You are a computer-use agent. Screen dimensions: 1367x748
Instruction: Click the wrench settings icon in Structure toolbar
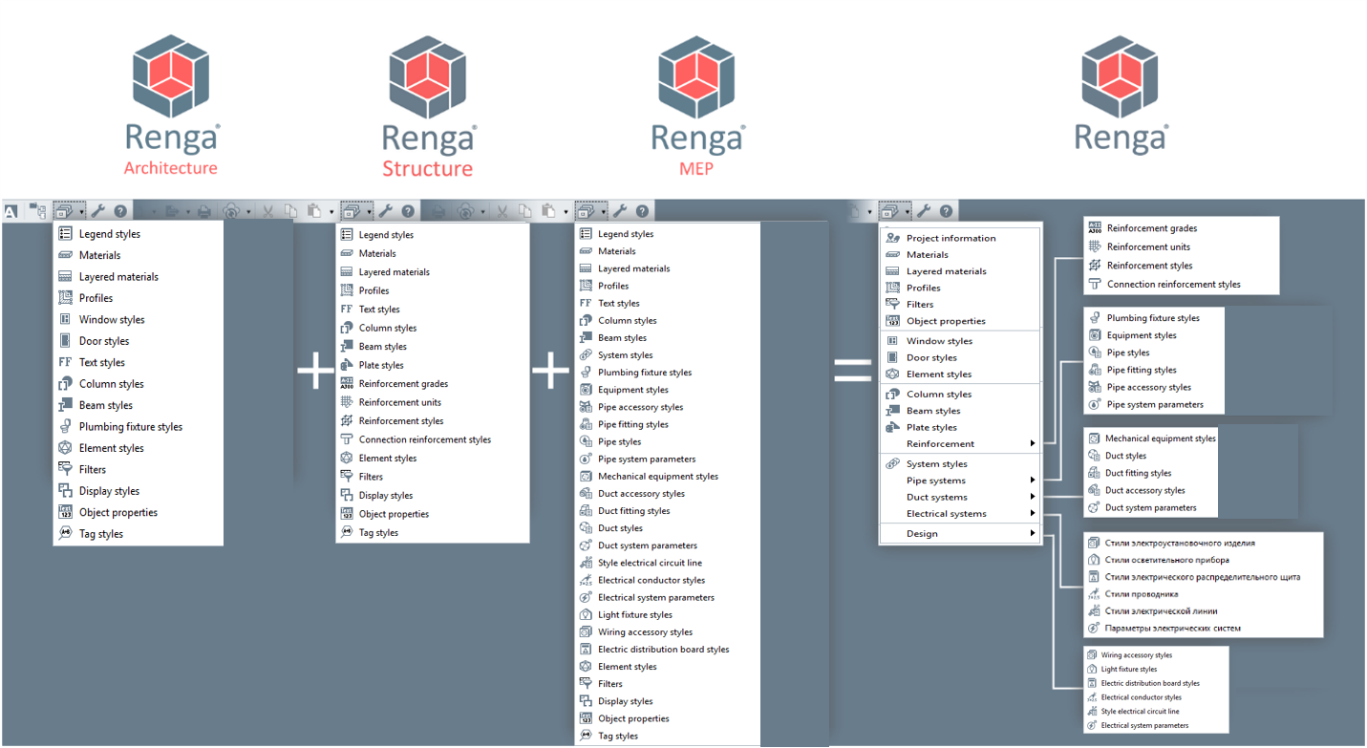pos(385,211)
